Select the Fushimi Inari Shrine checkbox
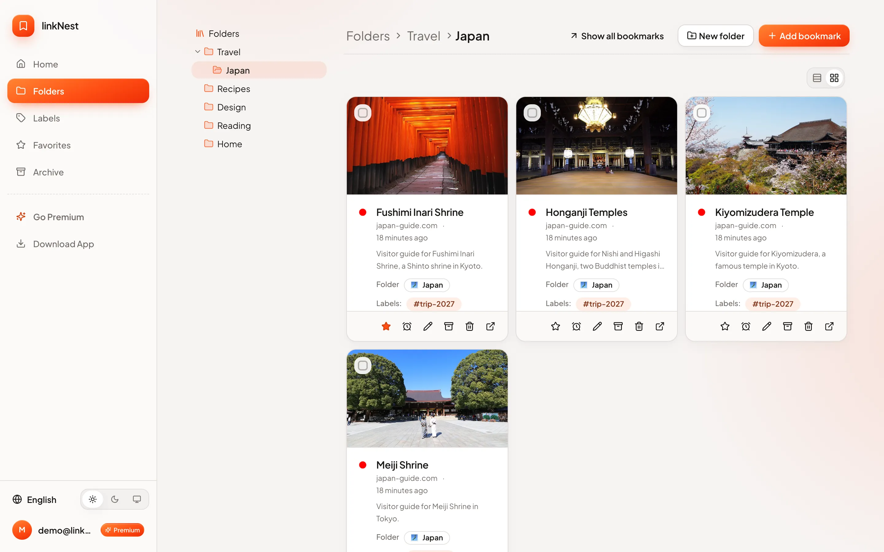Screen dimensions: 884x552 pos(363,113)
